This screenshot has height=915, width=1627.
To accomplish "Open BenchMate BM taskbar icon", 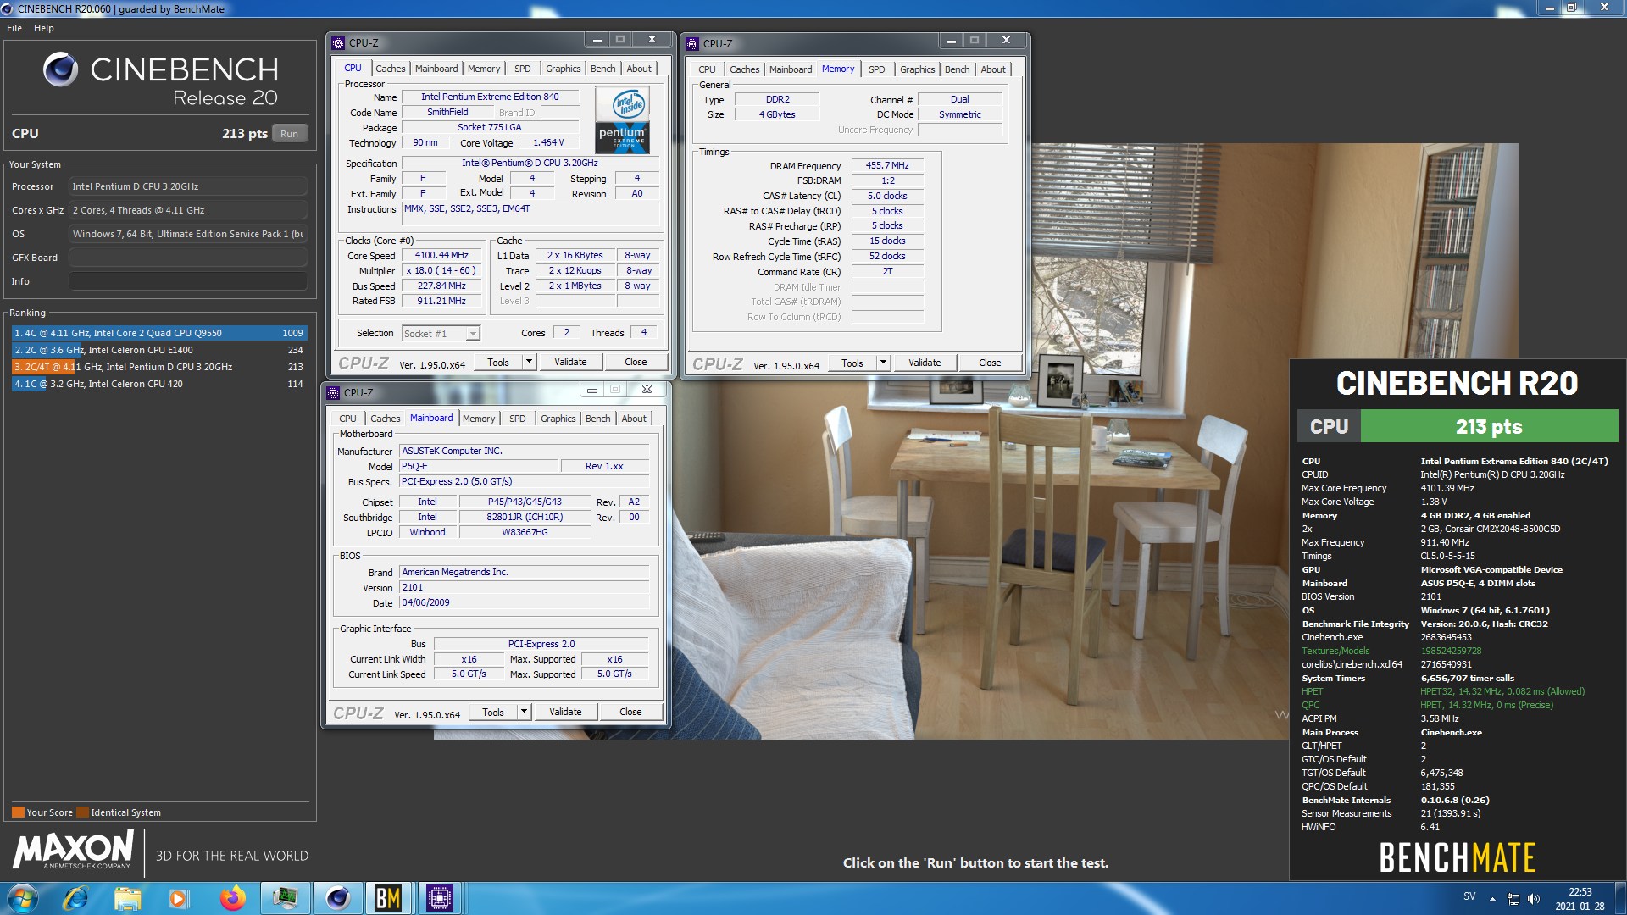I will 388,898.
